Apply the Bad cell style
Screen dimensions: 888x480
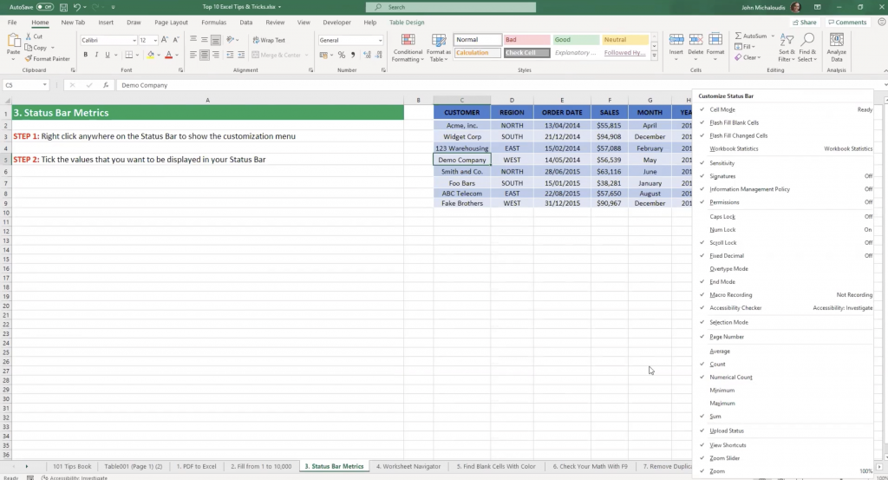[x=526, y=40]
